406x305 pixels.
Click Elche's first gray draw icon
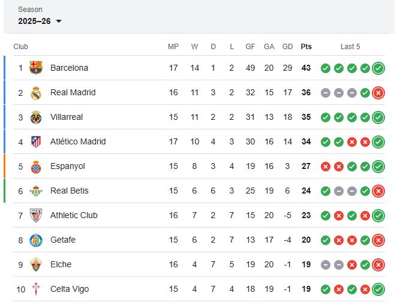325,265
